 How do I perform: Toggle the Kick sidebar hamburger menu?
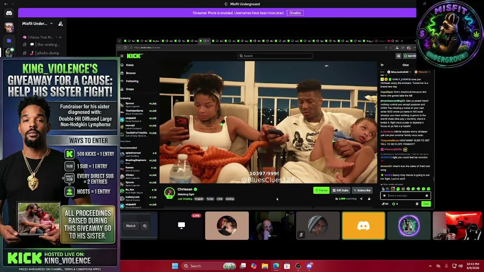point(122,56)
